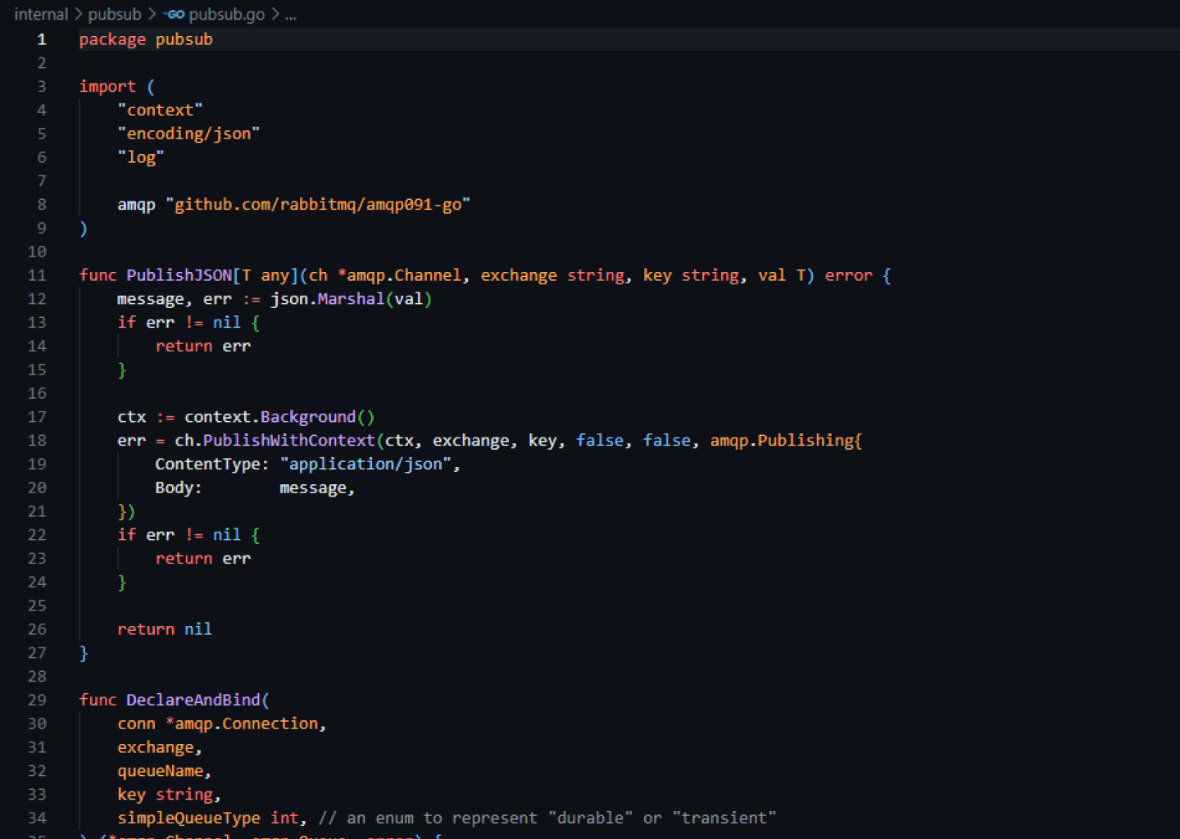Open the 'internal' breadcrumb folder

pyautogui.click(x=41, y=15)
